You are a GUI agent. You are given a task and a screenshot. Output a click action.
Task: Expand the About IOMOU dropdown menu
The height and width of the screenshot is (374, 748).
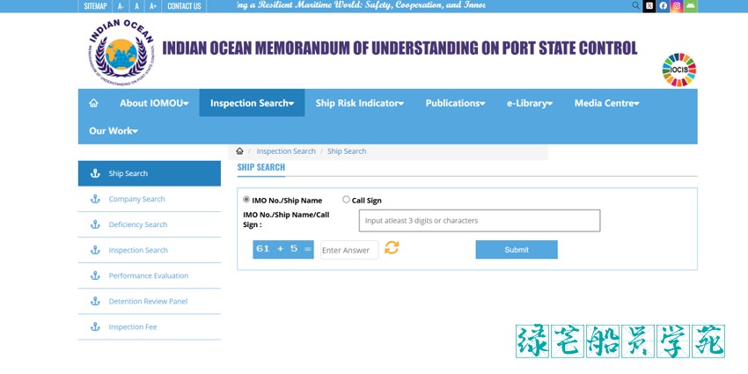point(154,103)
